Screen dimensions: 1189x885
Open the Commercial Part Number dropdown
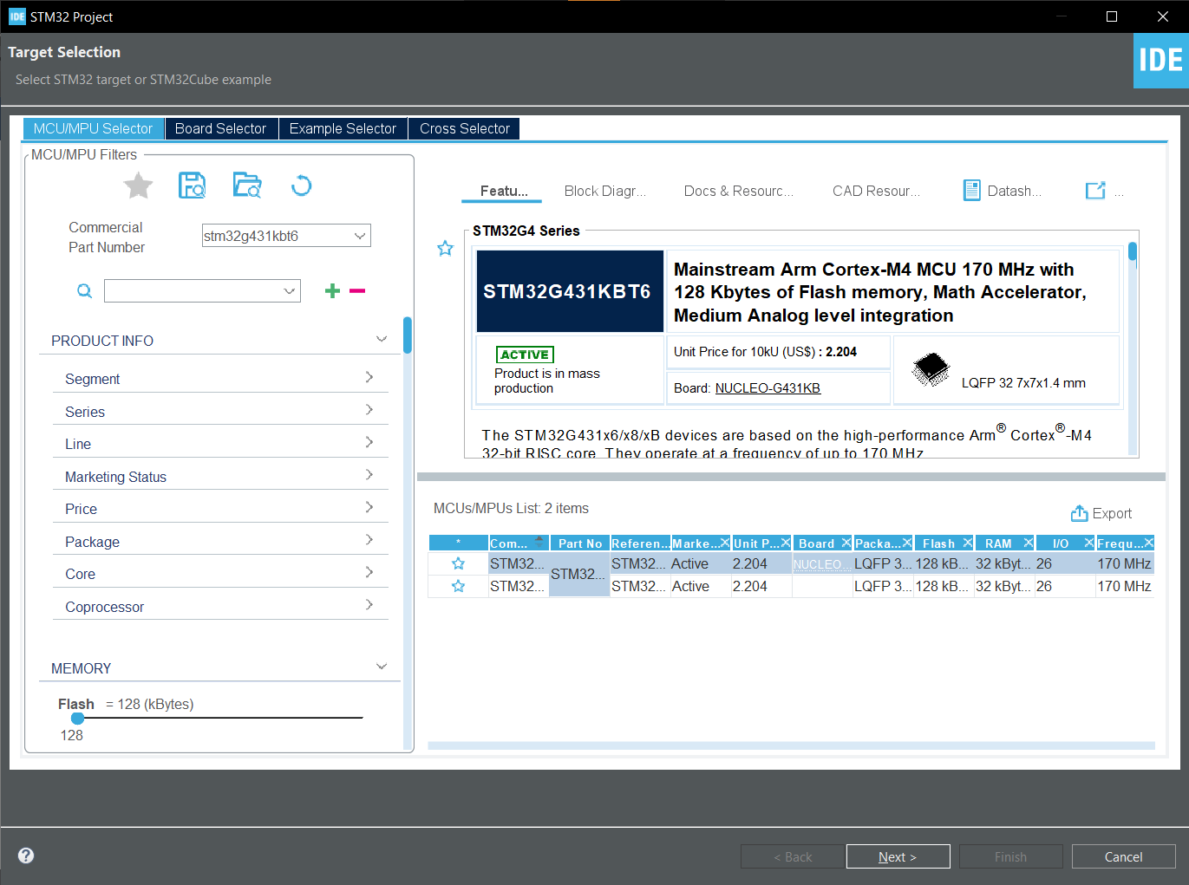360,236
